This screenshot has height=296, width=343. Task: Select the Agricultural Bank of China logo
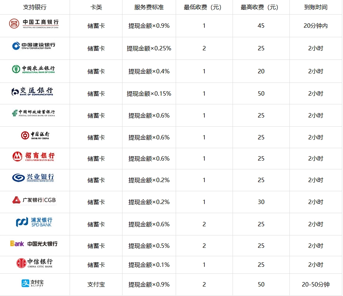tap(34, 69)
